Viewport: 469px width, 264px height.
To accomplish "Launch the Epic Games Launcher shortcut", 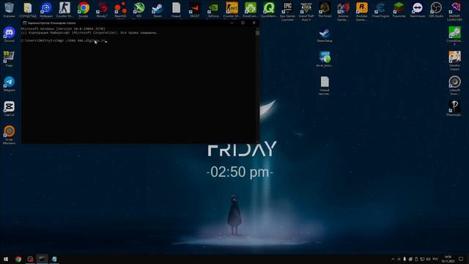I will [x=287, y=12].
